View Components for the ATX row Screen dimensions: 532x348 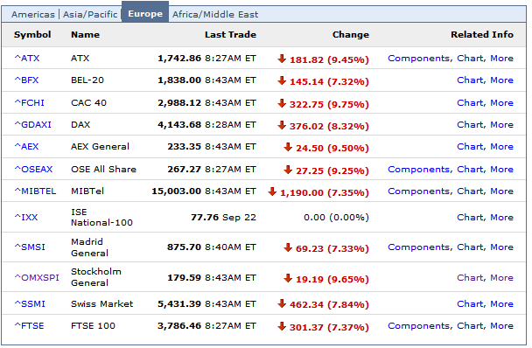[419, 59]
